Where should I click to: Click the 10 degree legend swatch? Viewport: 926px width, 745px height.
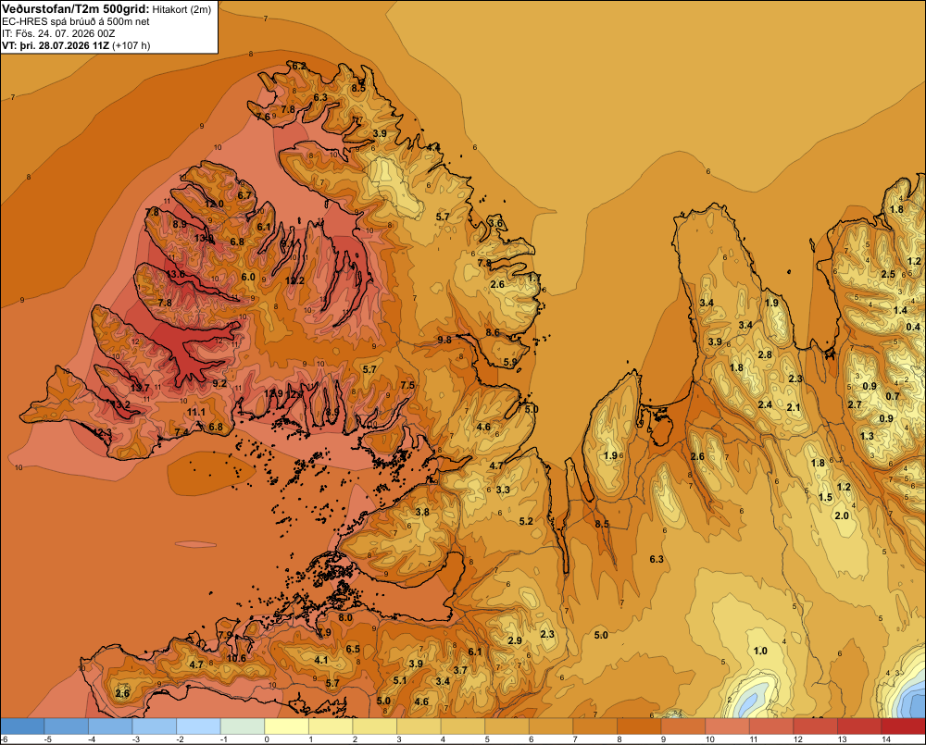click(x=727, y=726)
